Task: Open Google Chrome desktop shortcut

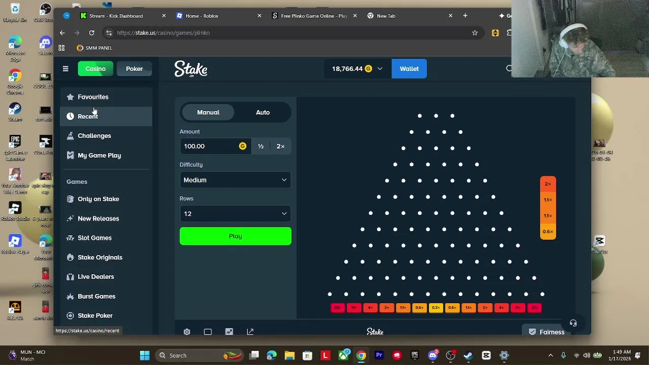Action: tap(15, 81)
